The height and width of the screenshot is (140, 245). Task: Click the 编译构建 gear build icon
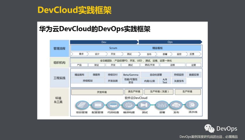pos(128,105)
